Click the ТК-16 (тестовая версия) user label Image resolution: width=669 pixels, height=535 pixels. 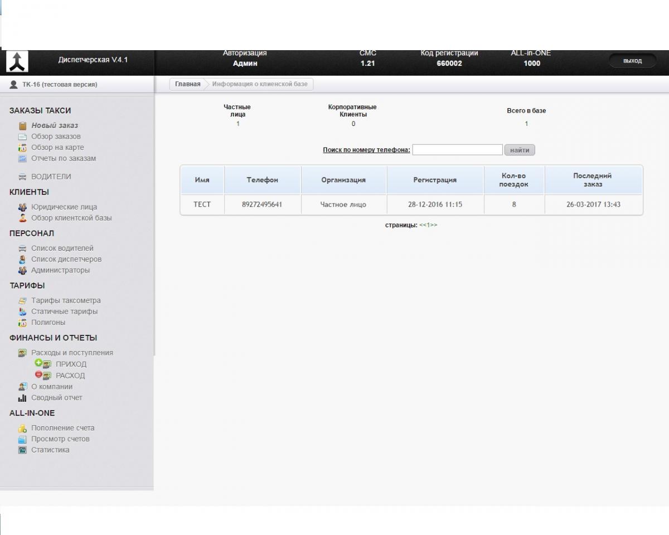pos(60,85)
